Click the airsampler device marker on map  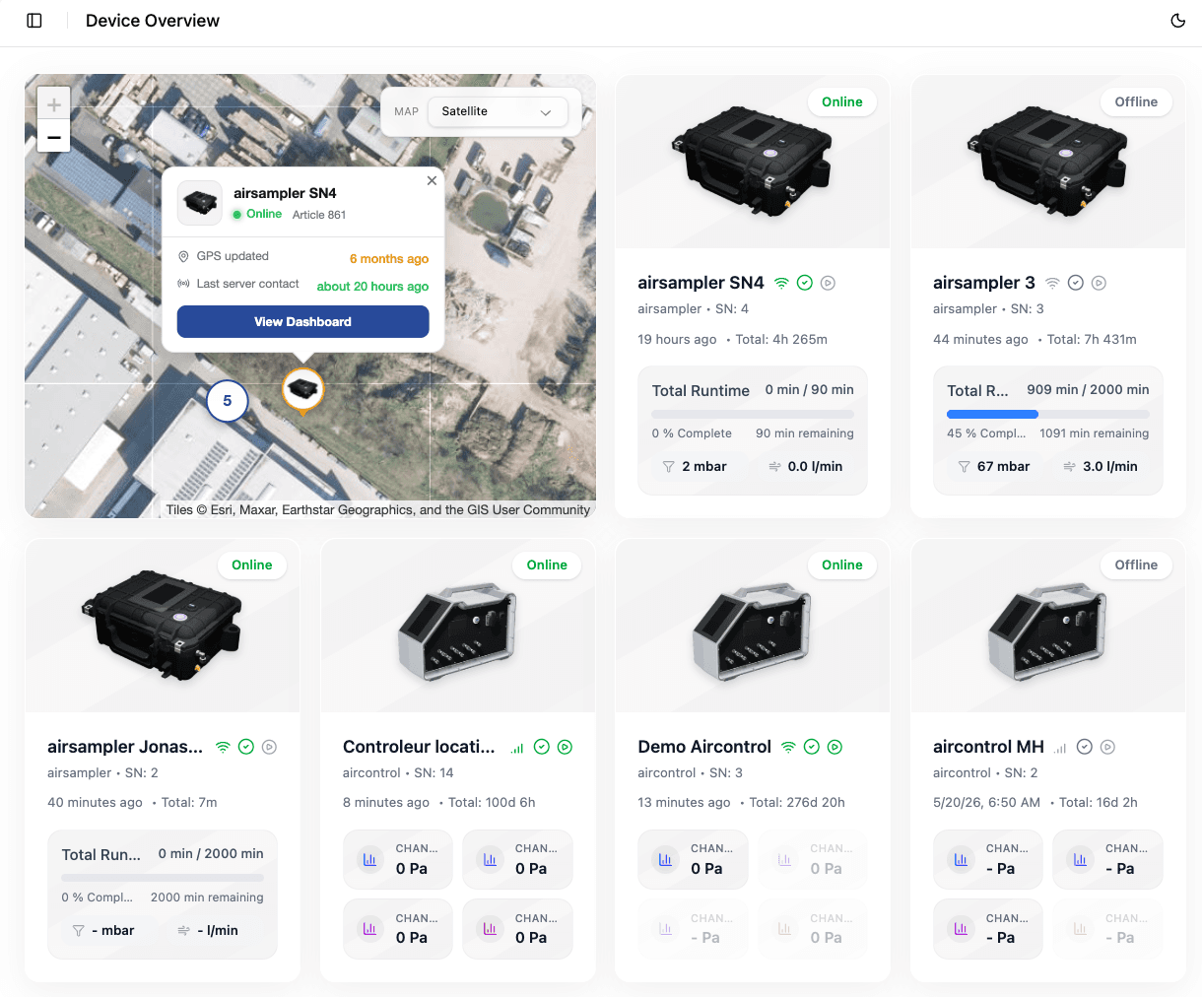[x=303, y=389]
